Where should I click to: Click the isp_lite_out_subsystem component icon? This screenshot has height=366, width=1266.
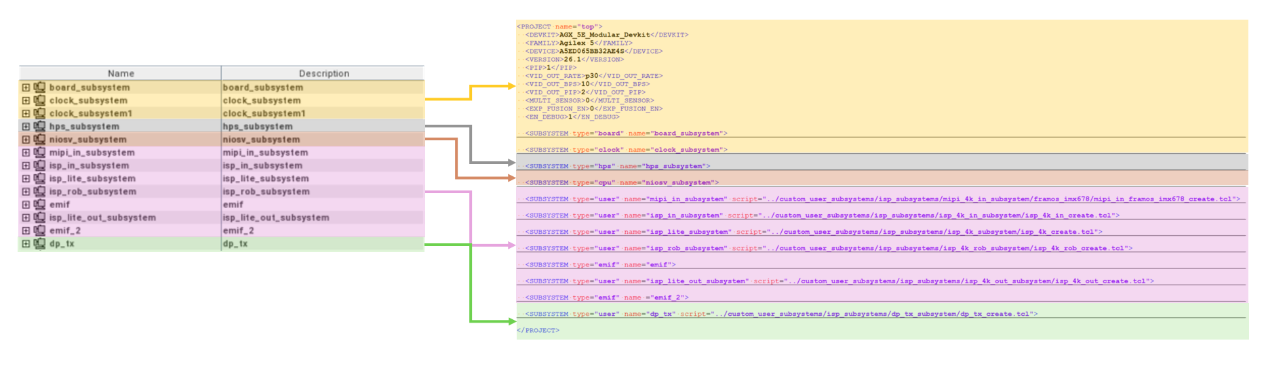pos(39,218)
